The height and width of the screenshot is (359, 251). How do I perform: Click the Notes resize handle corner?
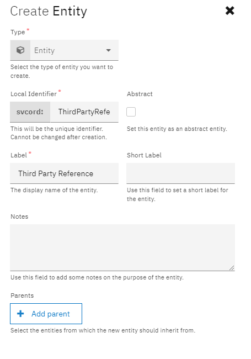pyautogui.click(x=232, y=268)
